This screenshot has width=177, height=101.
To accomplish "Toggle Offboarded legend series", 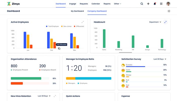I will (79, 26).
